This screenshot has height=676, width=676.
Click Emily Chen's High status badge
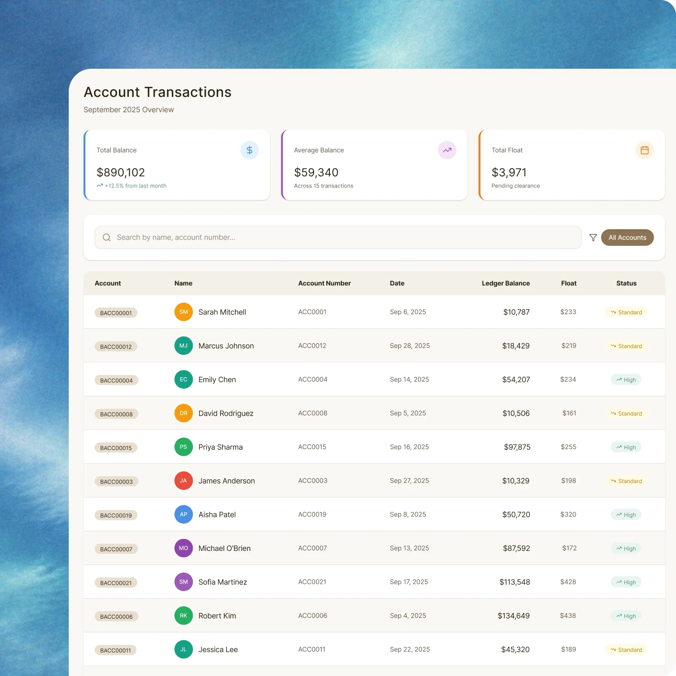(x=626, y=380)
